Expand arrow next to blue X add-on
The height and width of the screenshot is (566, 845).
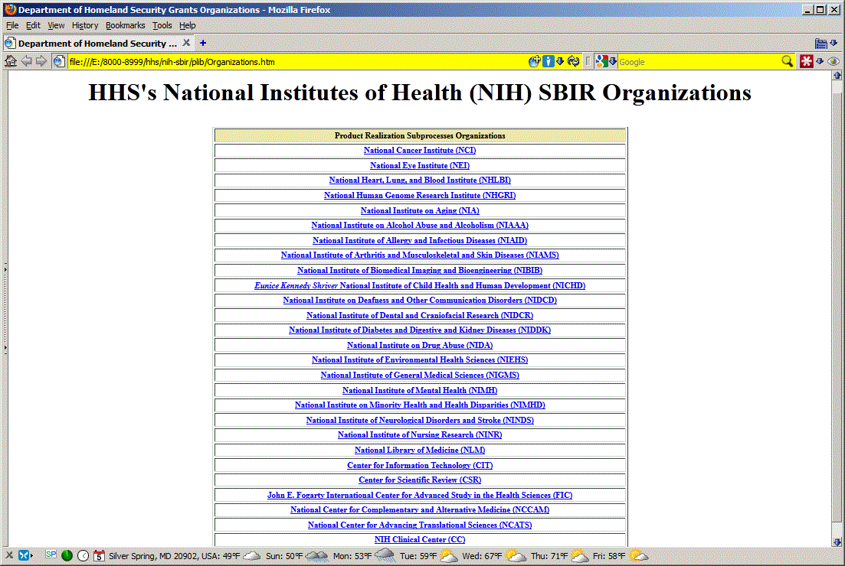click(32, 555)
